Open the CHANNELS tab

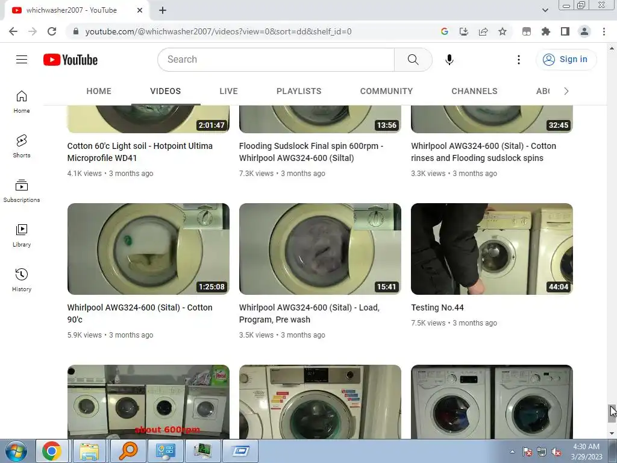tap(474, 92)
